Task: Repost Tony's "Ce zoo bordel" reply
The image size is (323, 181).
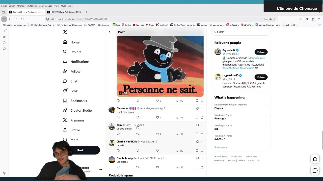Action: [x=138, y=134]
